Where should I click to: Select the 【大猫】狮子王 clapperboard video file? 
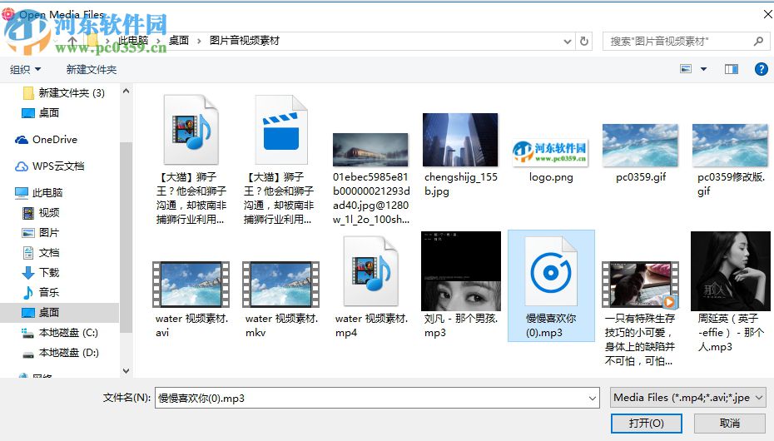tap(280, 130)
